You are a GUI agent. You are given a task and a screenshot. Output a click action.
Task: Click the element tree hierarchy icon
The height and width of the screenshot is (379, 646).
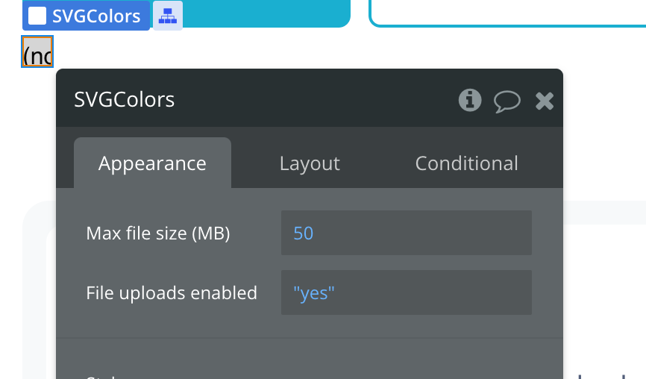[x=167, y=16]
